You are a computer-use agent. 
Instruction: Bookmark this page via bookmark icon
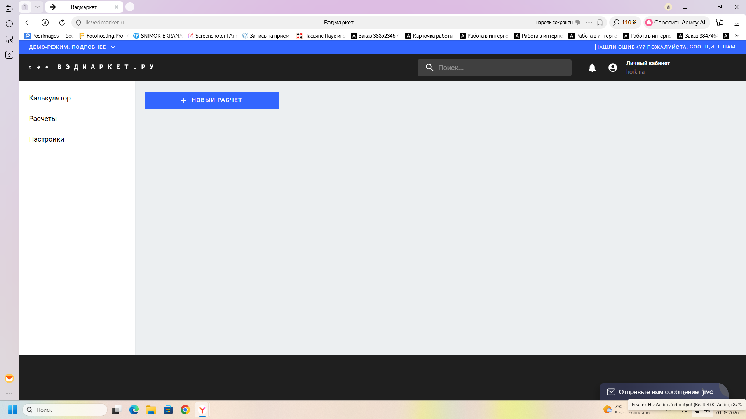pos(600,23)
